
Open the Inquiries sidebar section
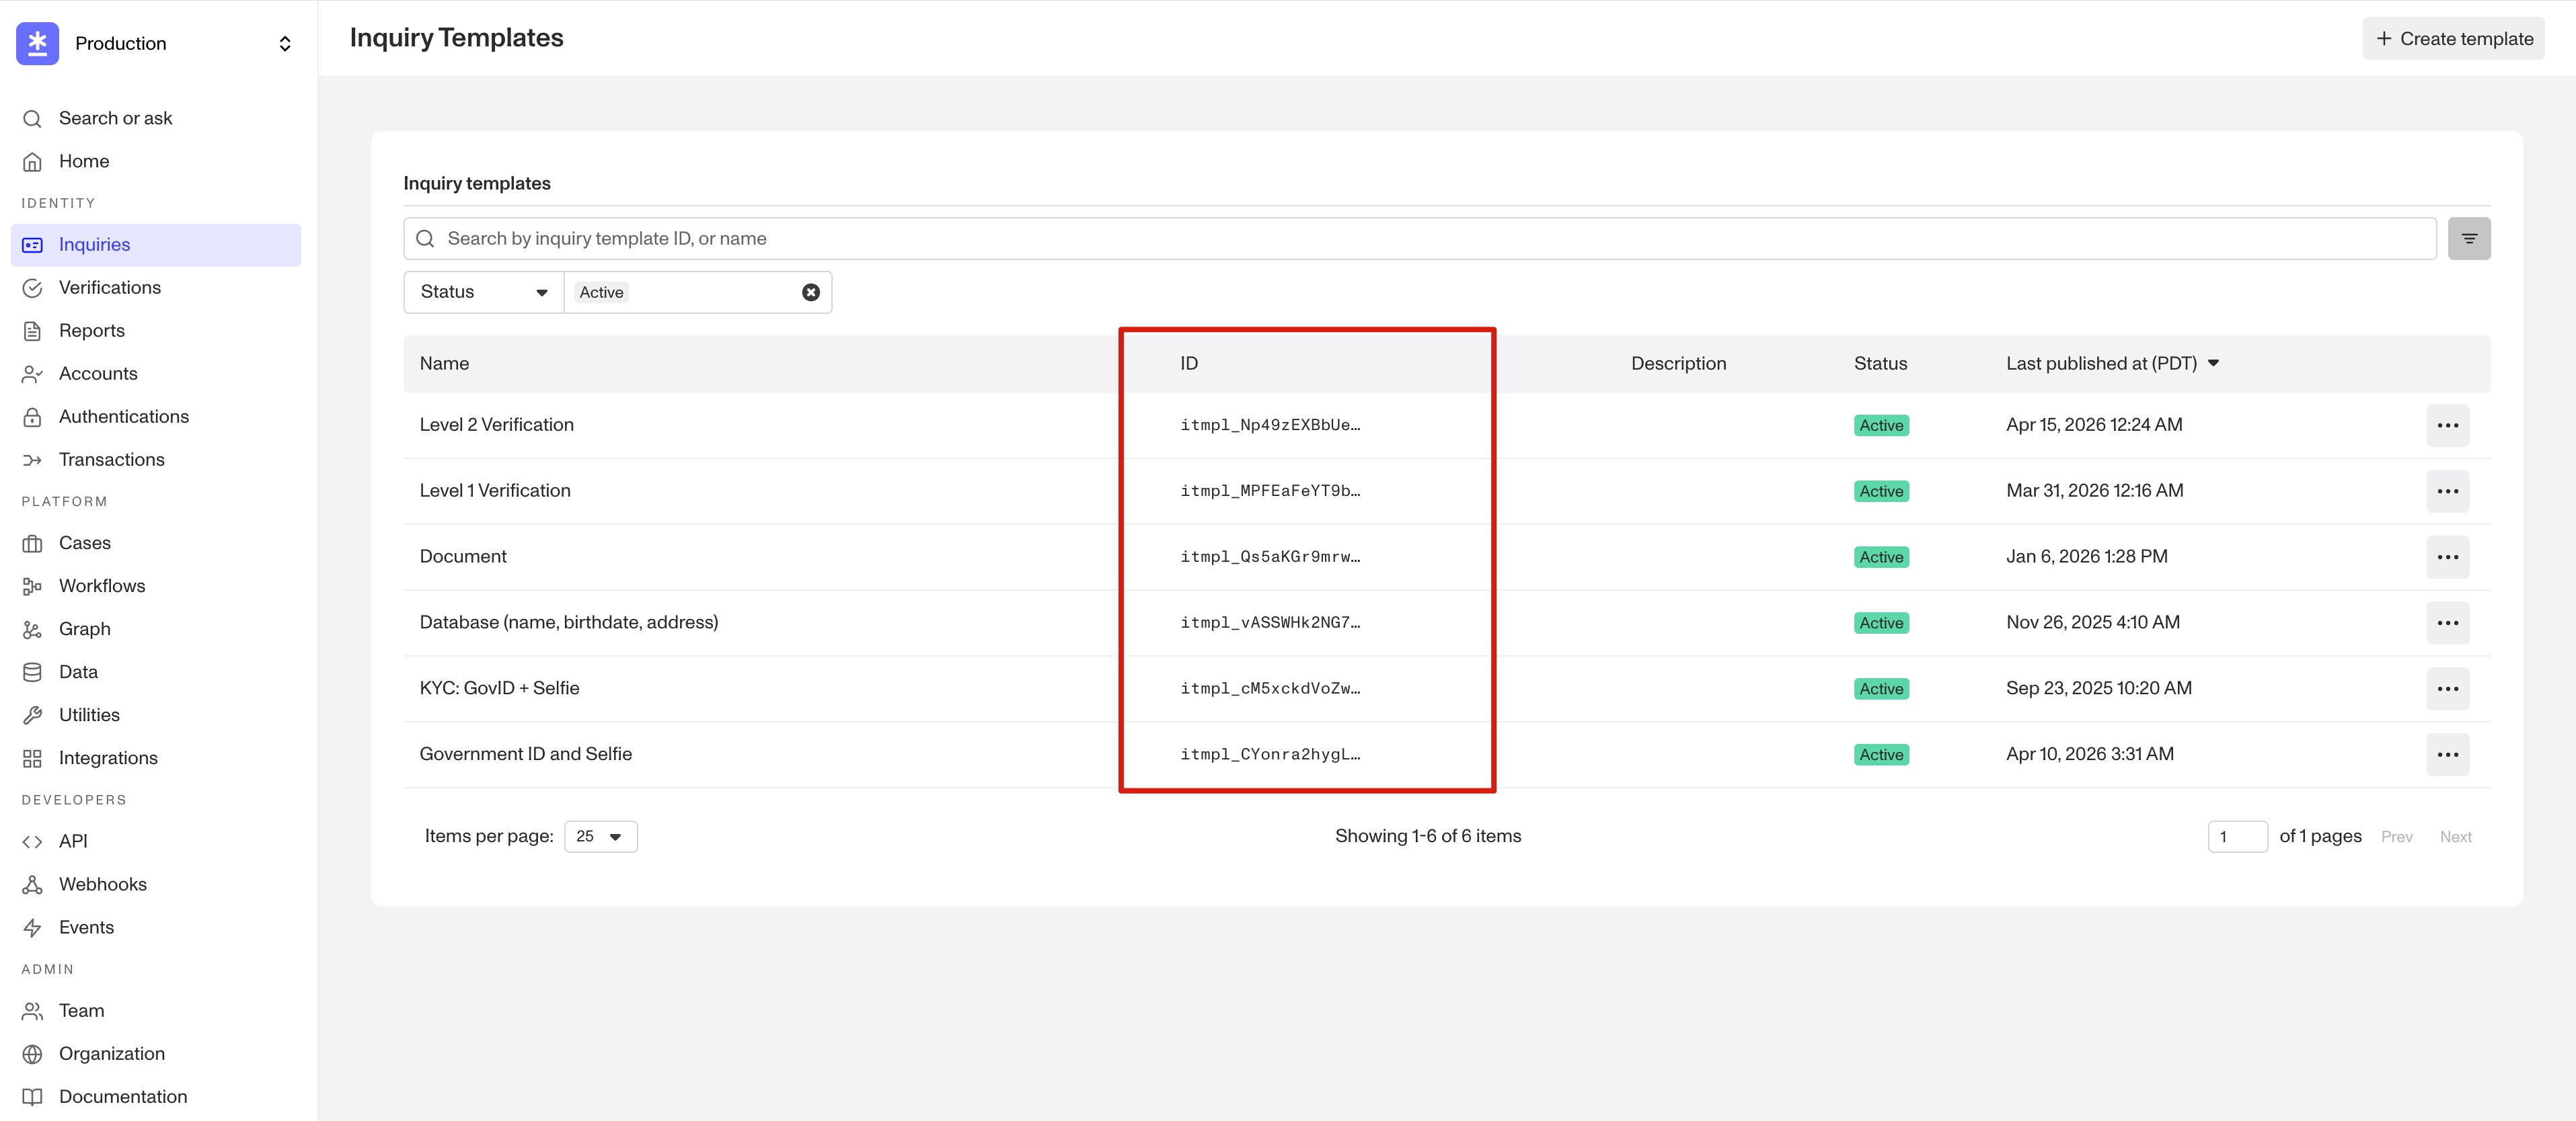coord(156,245)
